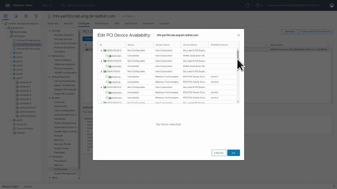Screen dimensions: 337x189
Task: Click the rhhi-perf3m host icon in tree
Action: click(14, 49)
